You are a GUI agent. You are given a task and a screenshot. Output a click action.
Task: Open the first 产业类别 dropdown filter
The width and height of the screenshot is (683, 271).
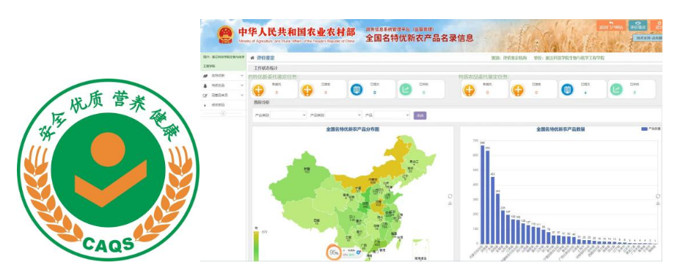[x=289, y=115]
